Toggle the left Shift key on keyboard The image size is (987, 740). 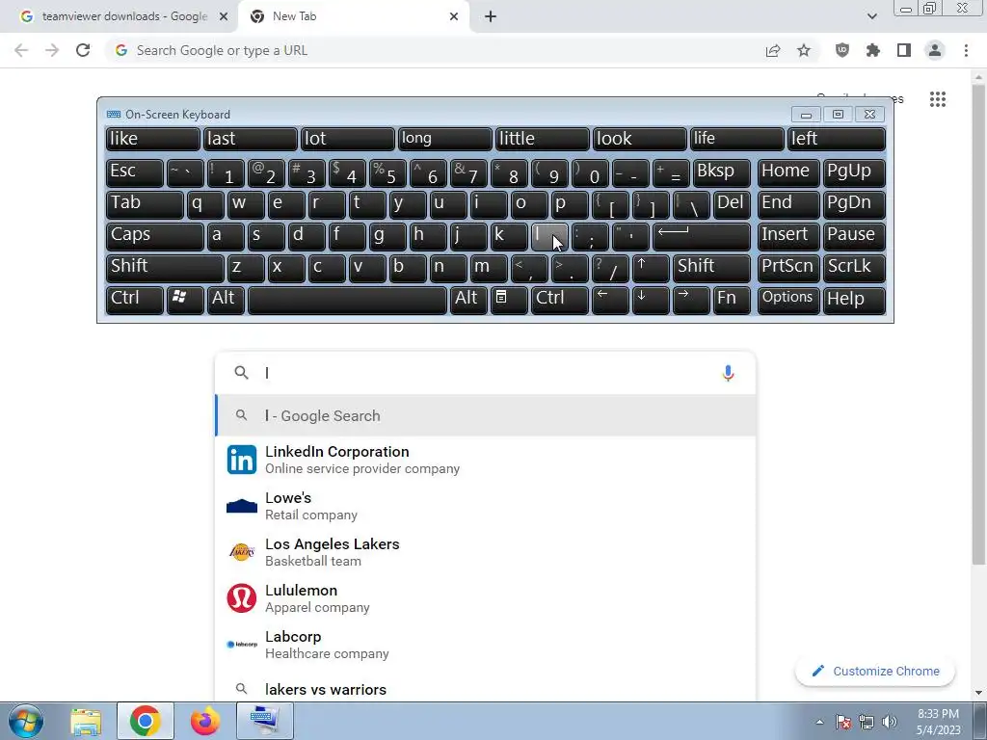point(165,268)
